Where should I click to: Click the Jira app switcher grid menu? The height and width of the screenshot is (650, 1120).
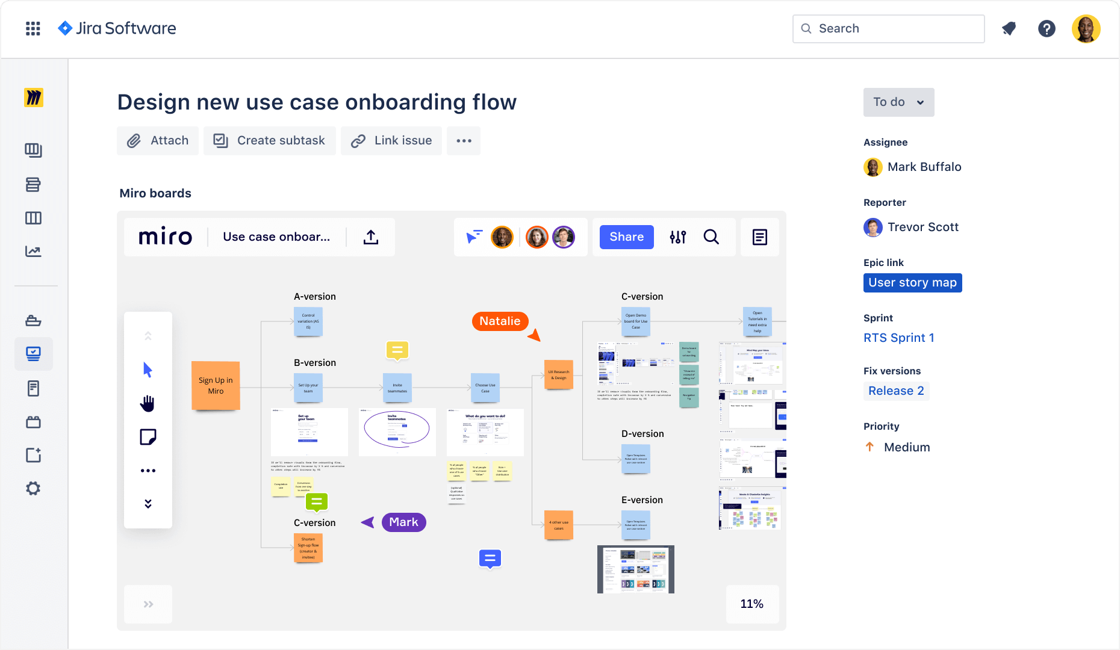pos(33,28)
